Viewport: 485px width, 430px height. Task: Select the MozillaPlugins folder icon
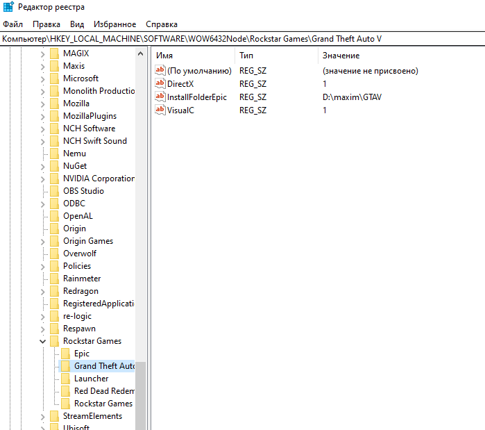54,116
